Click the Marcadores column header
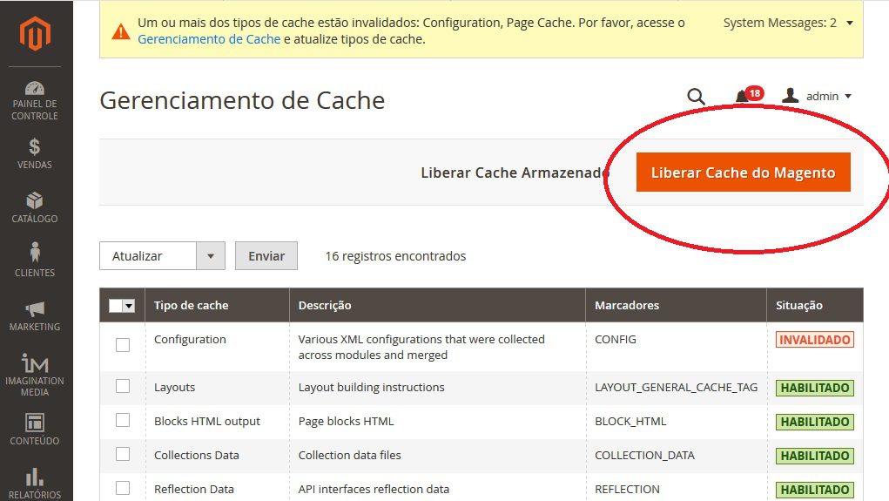Viewport: 889px width, 501px height. pyautogui.click(x=676, y=305)
